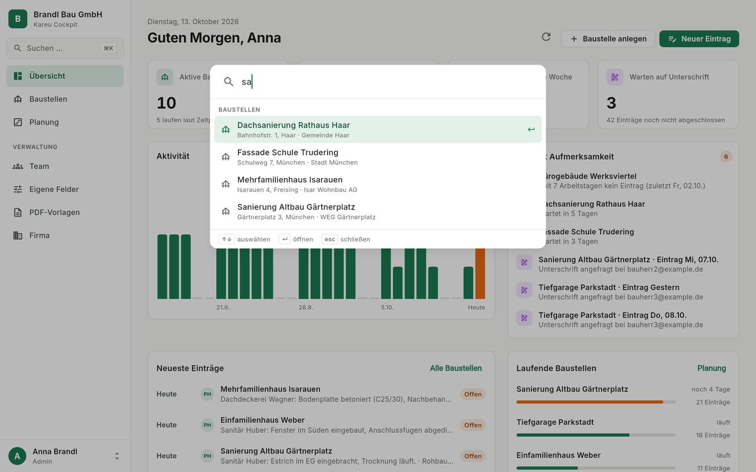Open Sanierung Altbau Gärtnerplatz search result
Image resolution: width=756 pixels, height=472 pixels.
click(x=378, y=211)
